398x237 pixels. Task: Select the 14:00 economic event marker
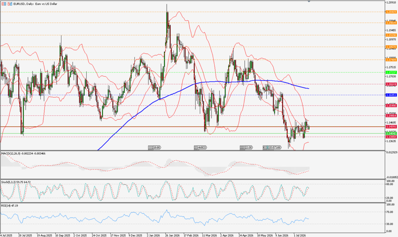pyautogui.click(x=201, y=147)
